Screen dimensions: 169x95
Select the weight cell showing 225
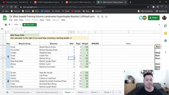click(x=85, y=75)
